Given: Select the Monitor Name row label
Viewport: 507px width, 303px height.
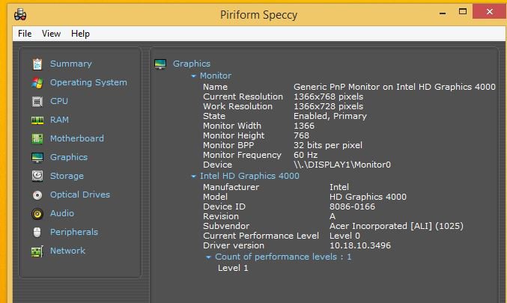Looking at the screenshot, I should (215, 87).
